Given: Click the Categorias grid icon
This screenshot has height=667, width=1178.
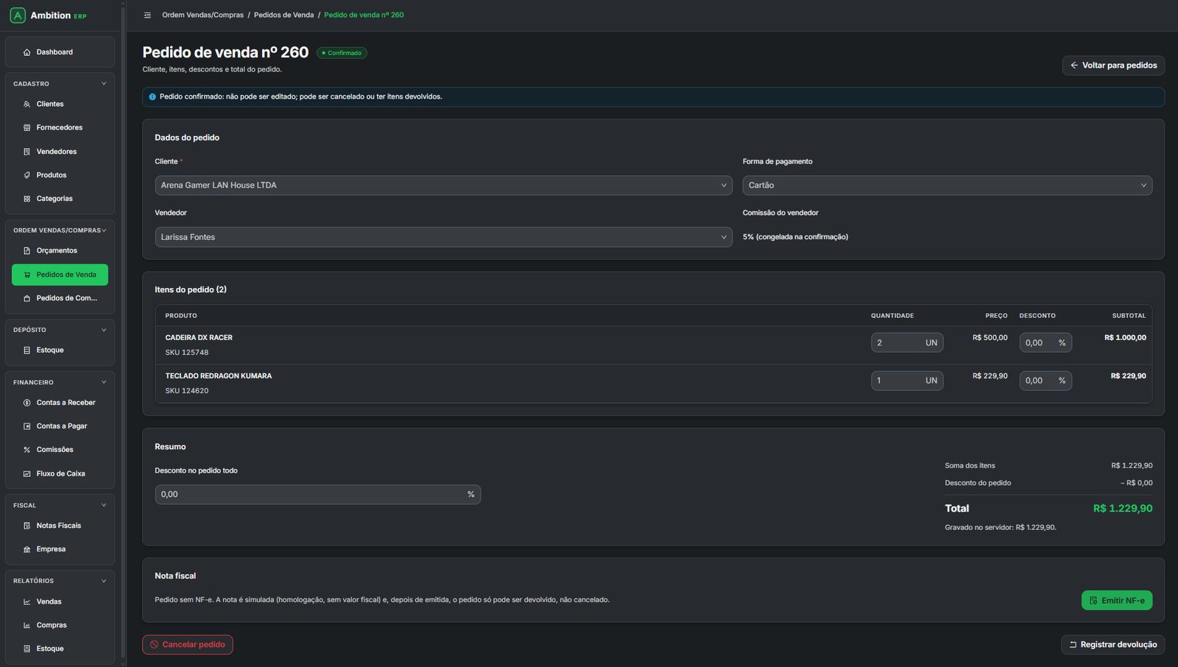Looking at the screenshot, I should point(27,199).
